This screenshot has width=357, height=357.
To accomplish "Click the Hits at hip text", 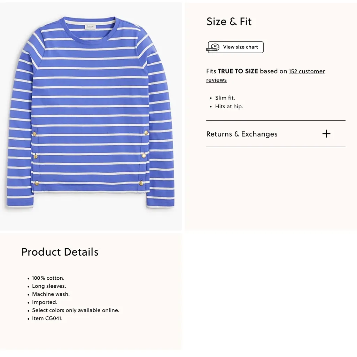I will (229, 106).
